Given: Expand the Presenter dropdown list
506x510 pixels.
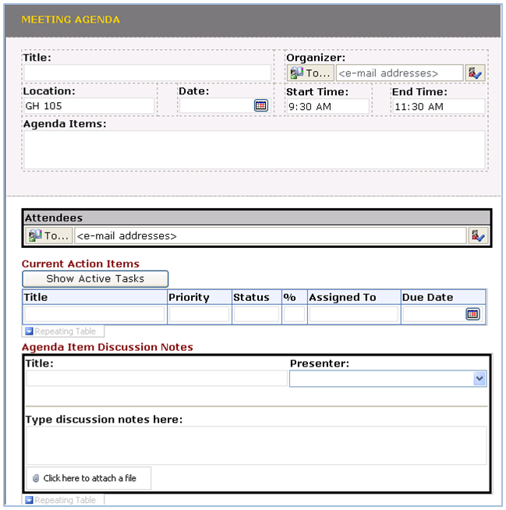Looking at the screenshot, I should pos(479,379).
